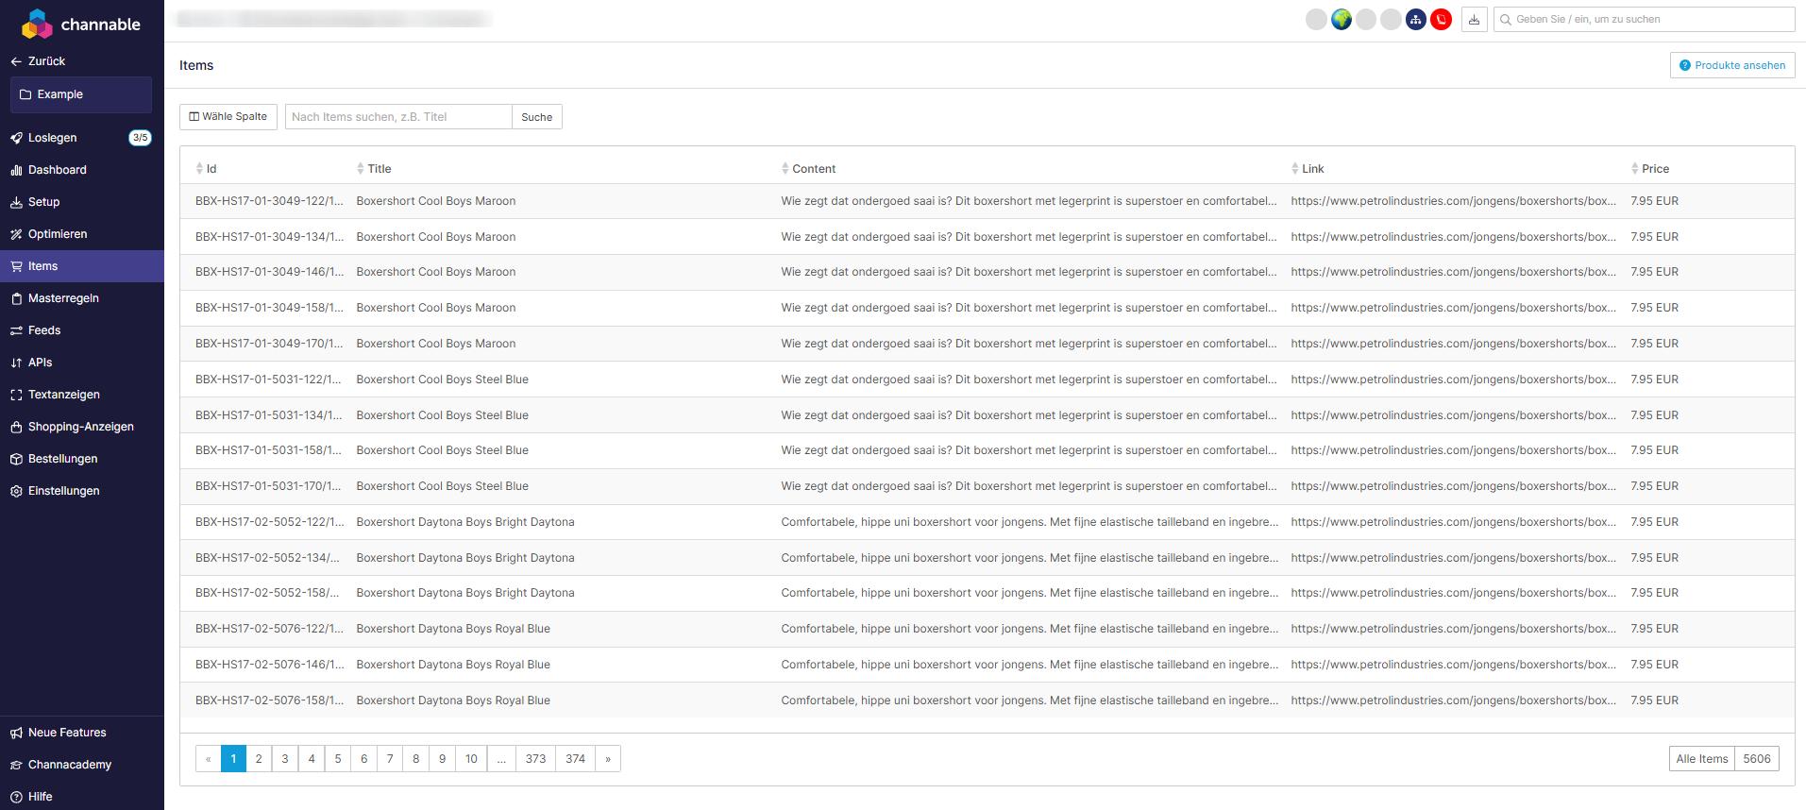Go to Feeds in the sidebar
This screenshot has height=810, width=1806.
click(43, 330)
